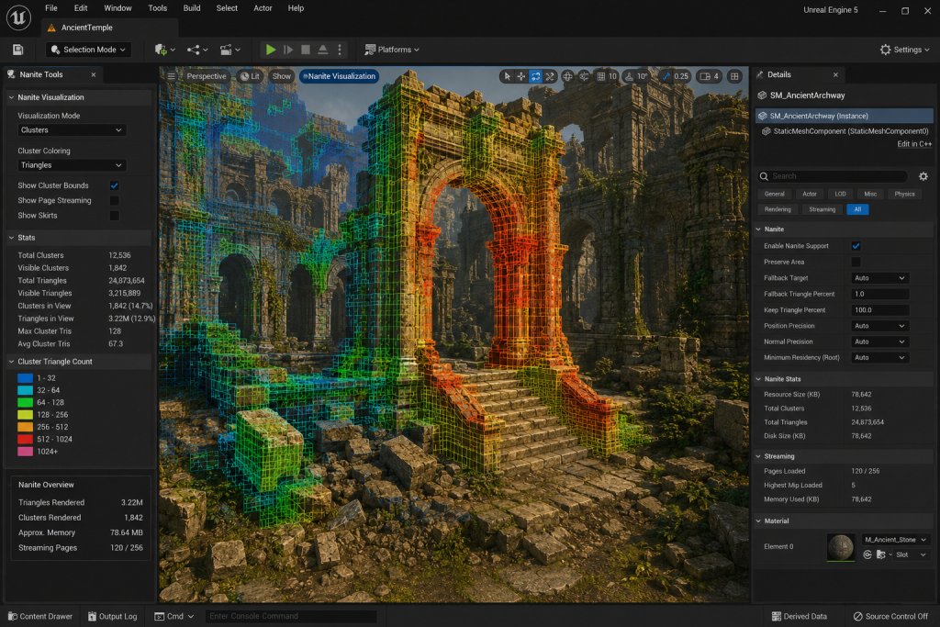Viewport: 940px width, 627px height.
Task: Open the Build menu
Action: tap(192, 8)
